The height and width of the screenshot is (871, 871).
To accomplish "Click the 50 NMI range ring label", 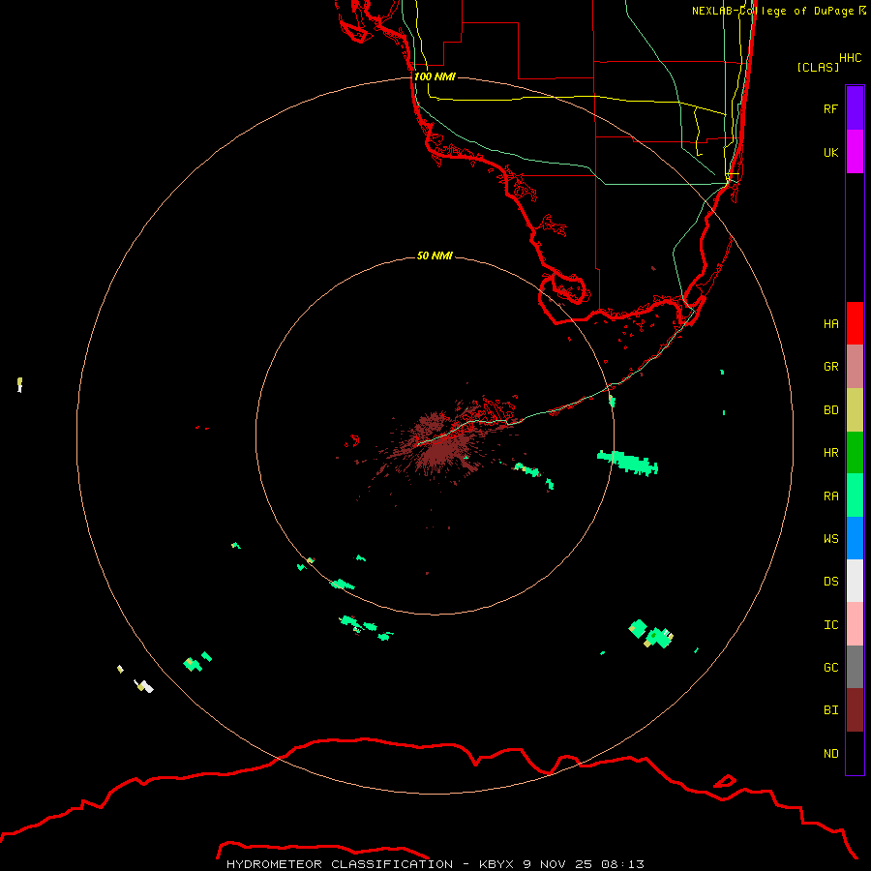I will click(435, 255).
